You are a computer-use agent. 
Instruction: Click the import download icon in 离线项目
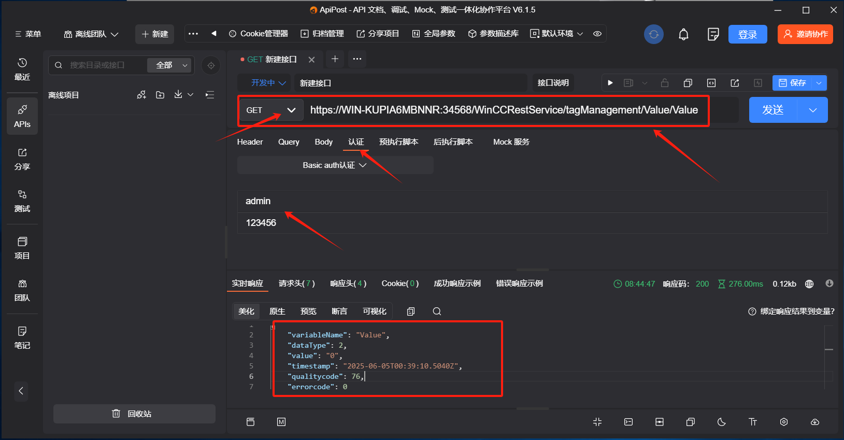(178, 94)
